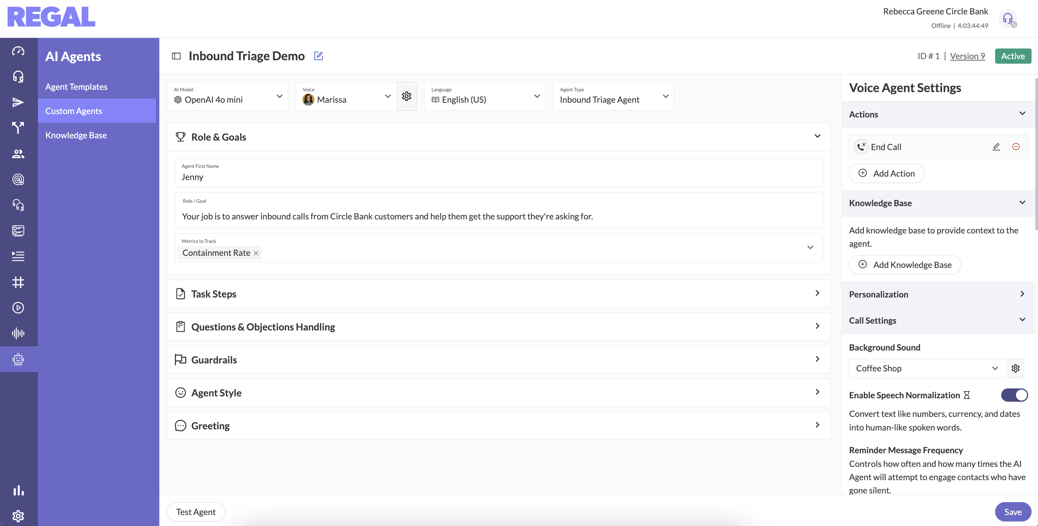1038x526 pixels.
Task: Select Custom Agents menu item
Action: tap(97, 111)
